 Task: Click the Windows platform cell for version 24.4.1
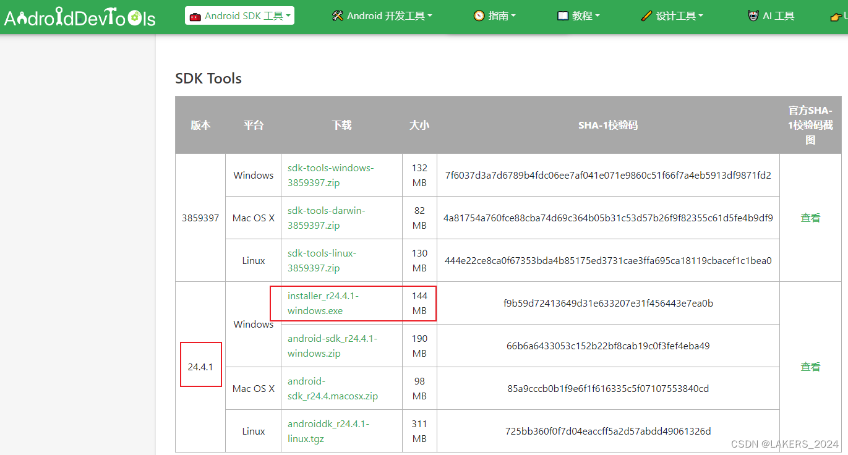254,325
